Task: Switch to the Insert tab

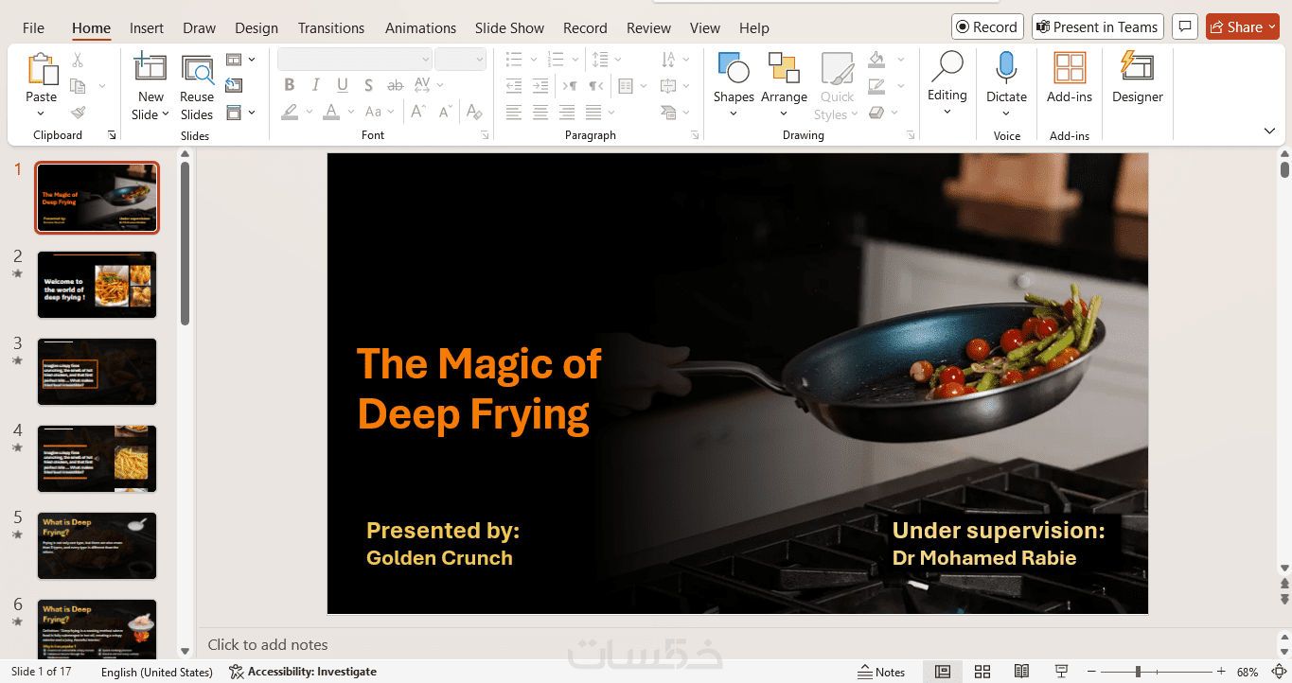Action: tap(147, 27)
